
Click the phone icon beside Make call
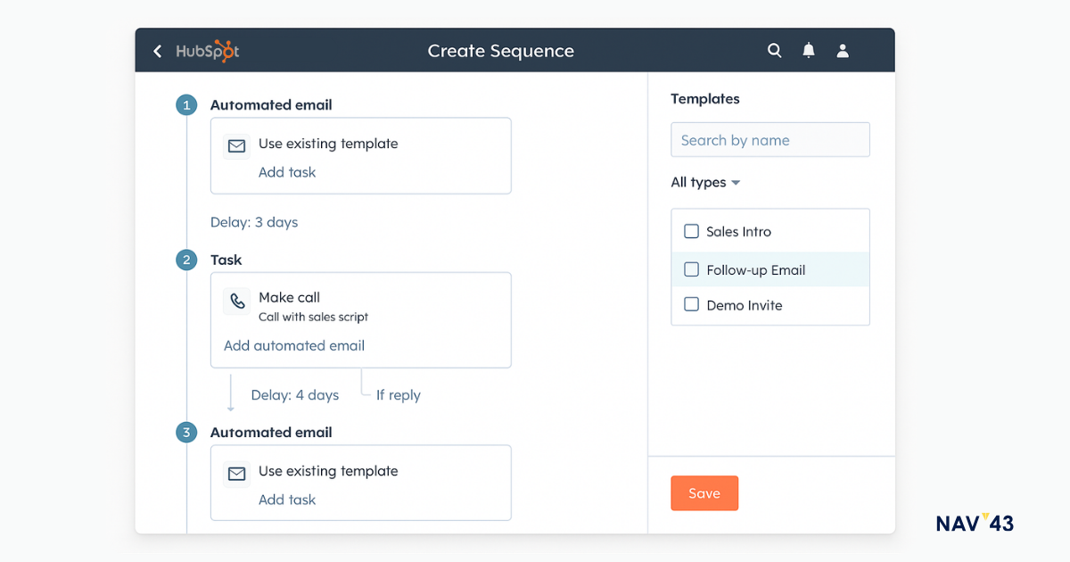pyautogui.click(x=237, y=302)
